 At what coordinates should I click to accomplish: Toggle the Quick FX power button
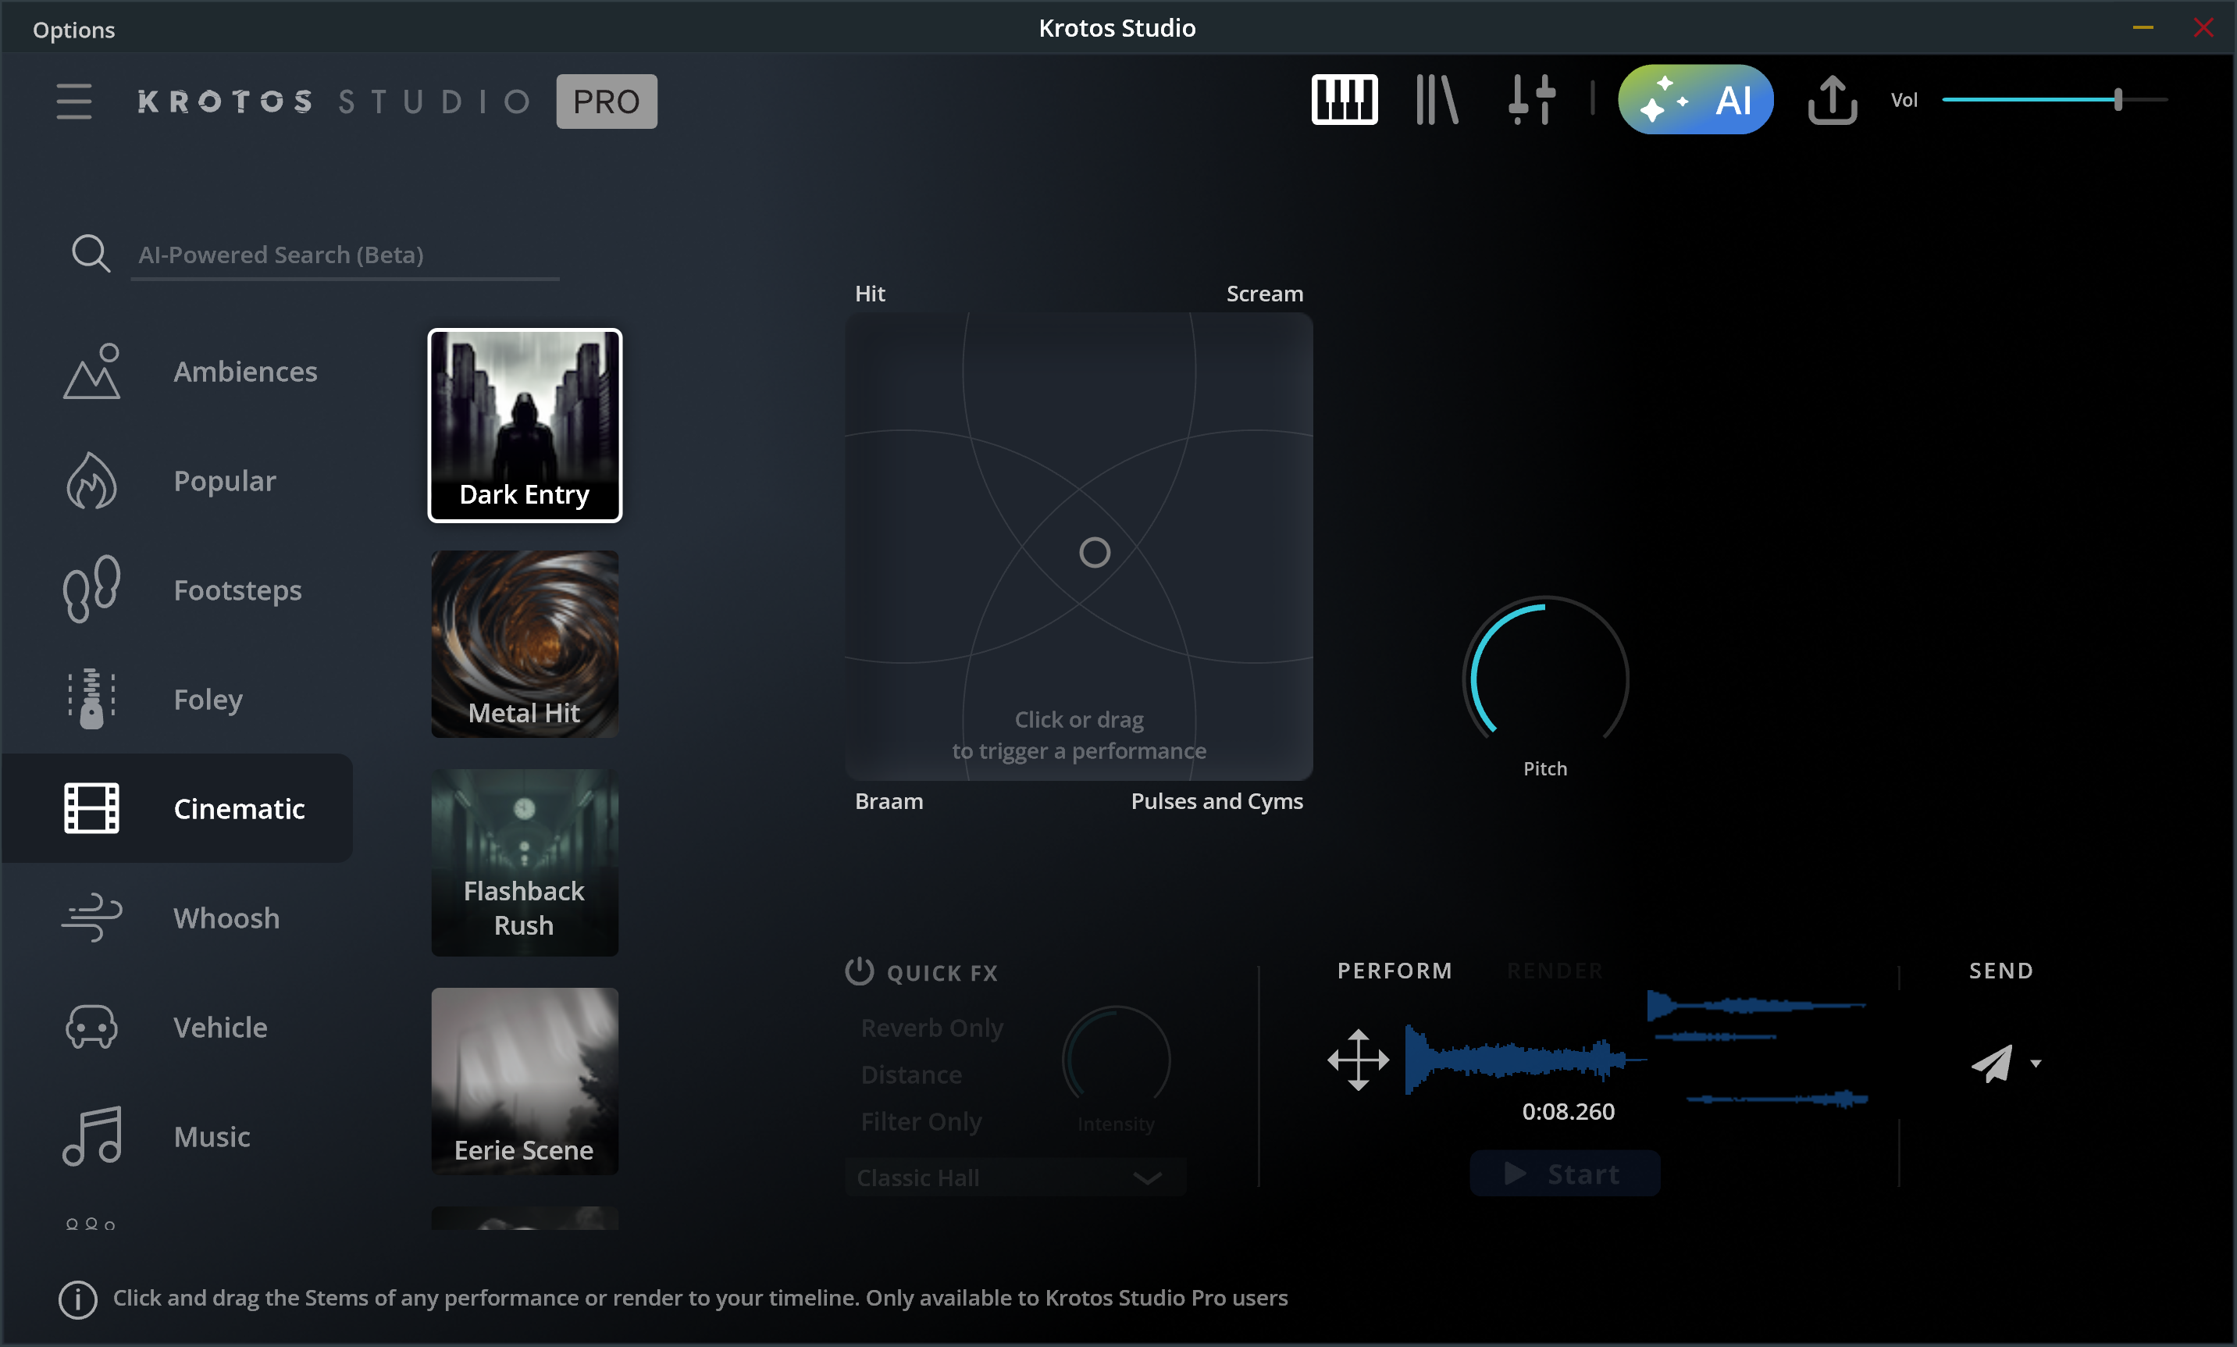(x=859, y=971)
